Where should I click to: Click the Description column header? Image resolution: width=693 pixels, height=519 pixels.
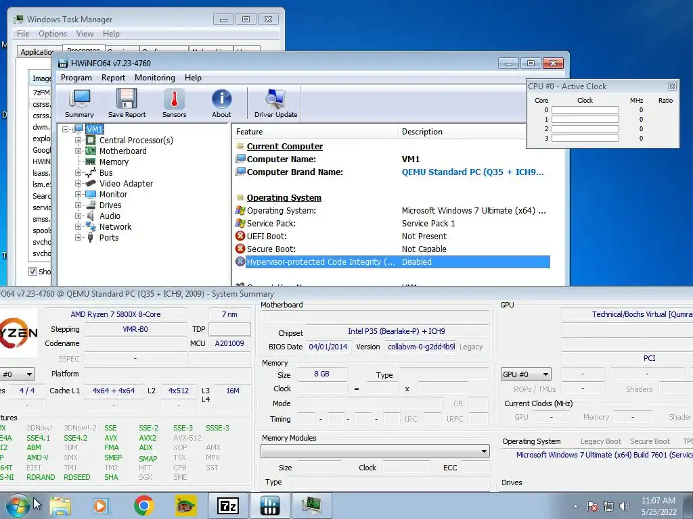(x=462, y=132)
